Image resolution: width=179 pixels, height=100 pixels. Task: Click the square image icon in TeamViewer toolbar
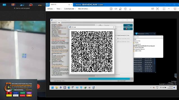(x=111, y=9)
